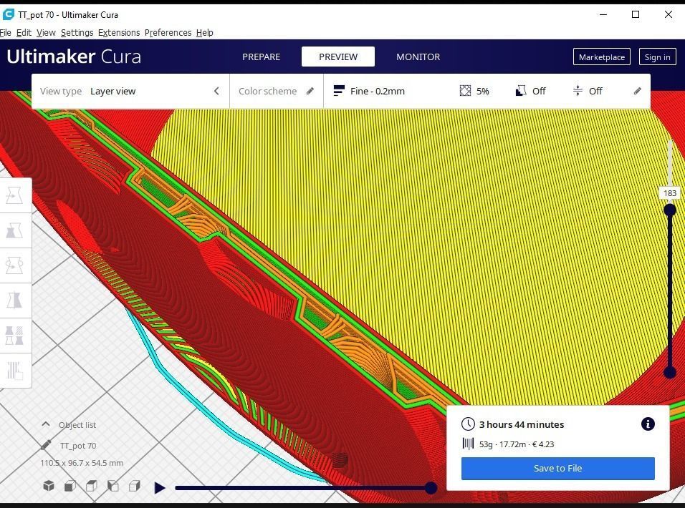Viewport: 685px width, 508px height.
Task: Click the View type label
Action: pos(61,91)
